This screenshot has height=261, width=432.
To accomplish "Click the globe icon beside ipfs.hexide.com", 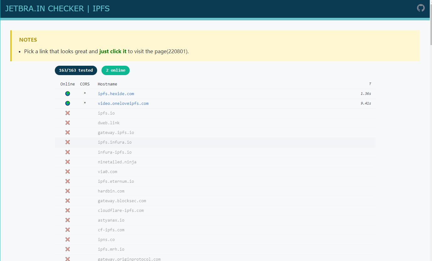I will click(68, 94).
